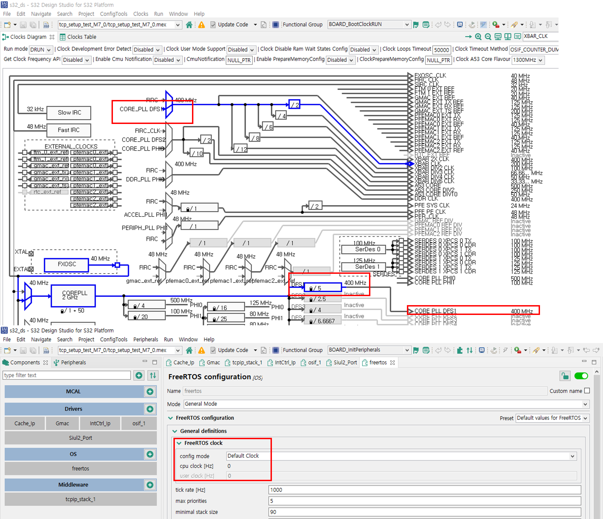Add a component to the Middleware category
The image size is (603, 519).
(x=150, y=485)
